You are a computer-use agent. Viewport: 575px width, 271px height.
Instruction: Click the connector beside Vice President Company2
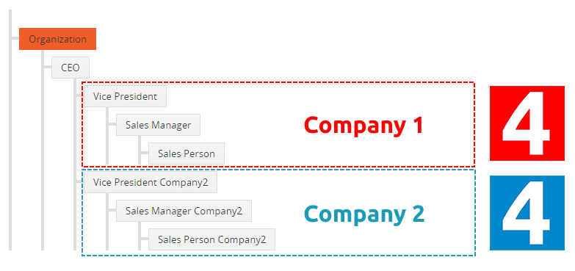coord(79,181)
